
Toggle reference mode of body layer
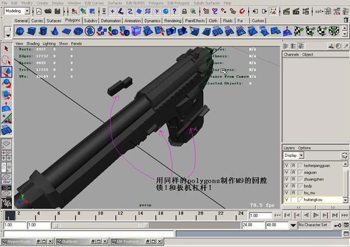(293, 186)
